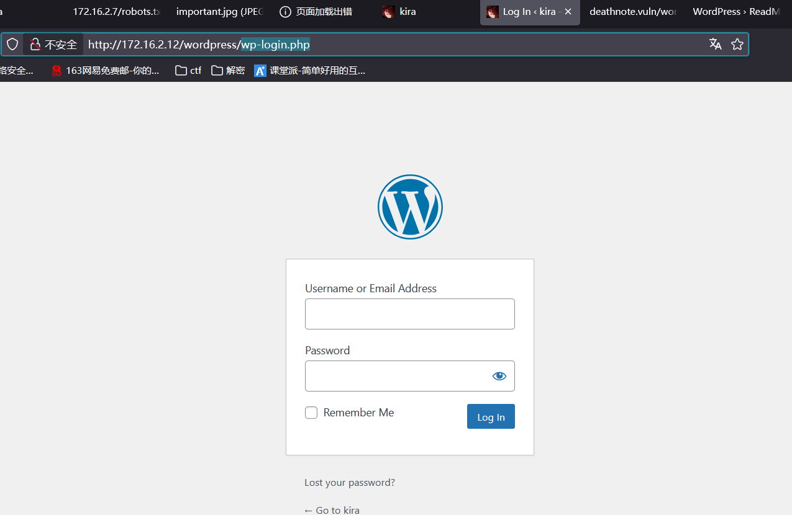Click the 'Username or Email Address' label
The height and width of the screenshot is (515, 792).
pos(371,289)
